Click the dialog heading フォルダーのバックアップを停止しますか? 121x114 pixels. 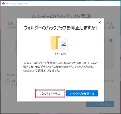(x=60, y=28)
